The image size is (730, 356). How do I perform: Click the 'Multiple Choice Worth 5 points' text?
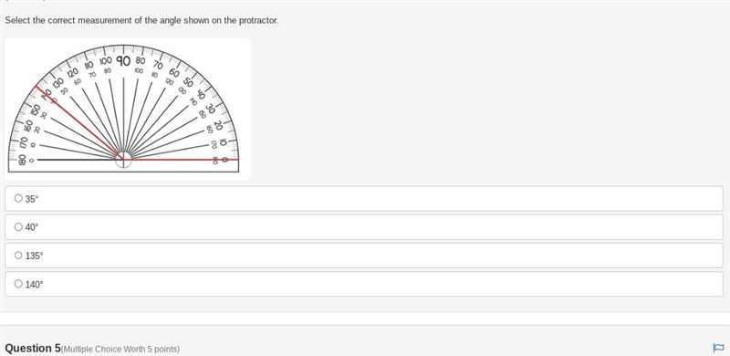point(120,349)
